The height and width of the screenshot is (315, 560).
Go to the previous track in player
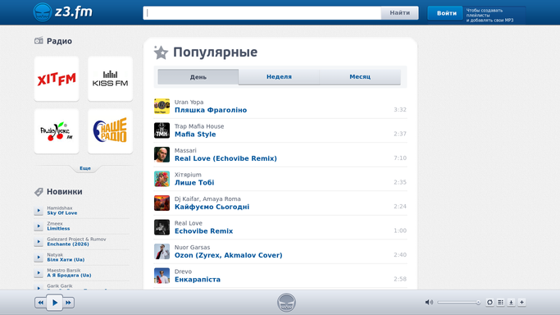pyautogui.click(x=41, y=303)
